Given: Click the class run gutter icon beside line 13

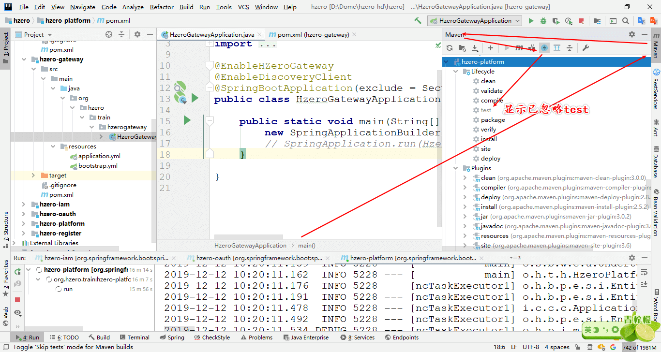Looking at the screenshot, I should coord(195,99).
